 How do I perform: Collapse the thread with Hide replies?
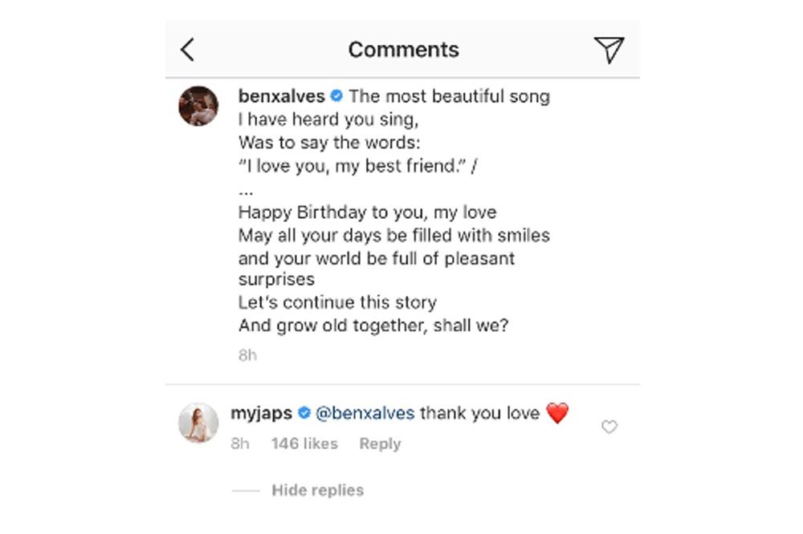pyautogui.click(x=317, y=490)
